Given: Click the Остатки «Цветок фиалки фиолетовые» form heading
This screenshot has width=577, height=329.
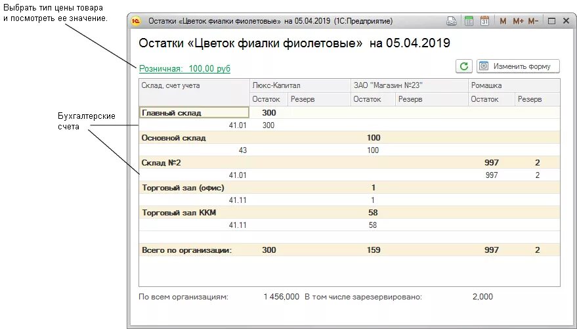Looking at the screenshot, I should click(x=294, y=43).
